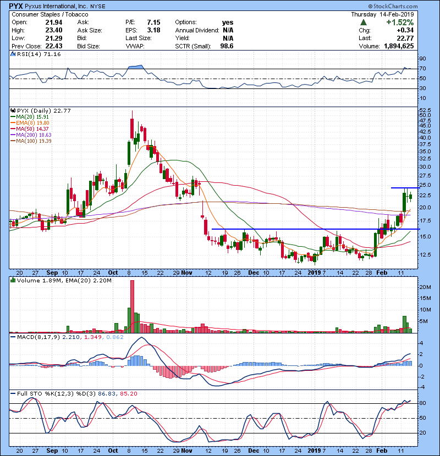Click the long blue horizontal support line near 16
Image resolution: width=440 pixels, height=456 pixels.
click(316, 229)
